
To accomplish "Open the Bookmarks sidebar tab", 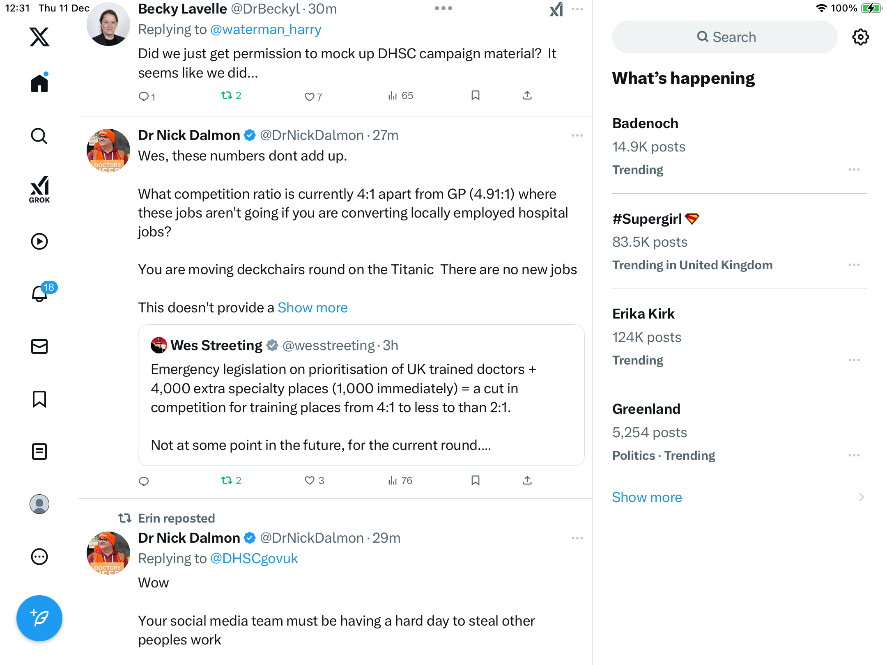I will point(39,399).
